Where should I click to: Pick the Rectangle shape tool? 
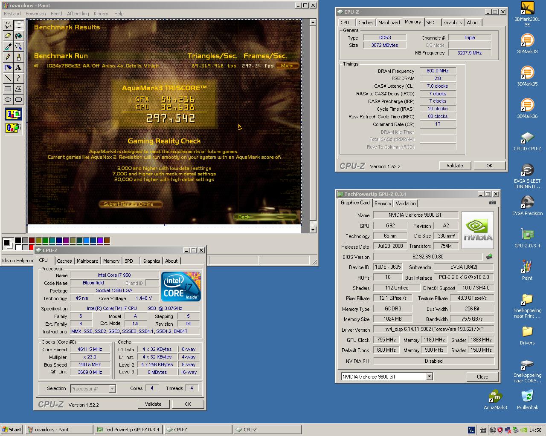(8, 89)
